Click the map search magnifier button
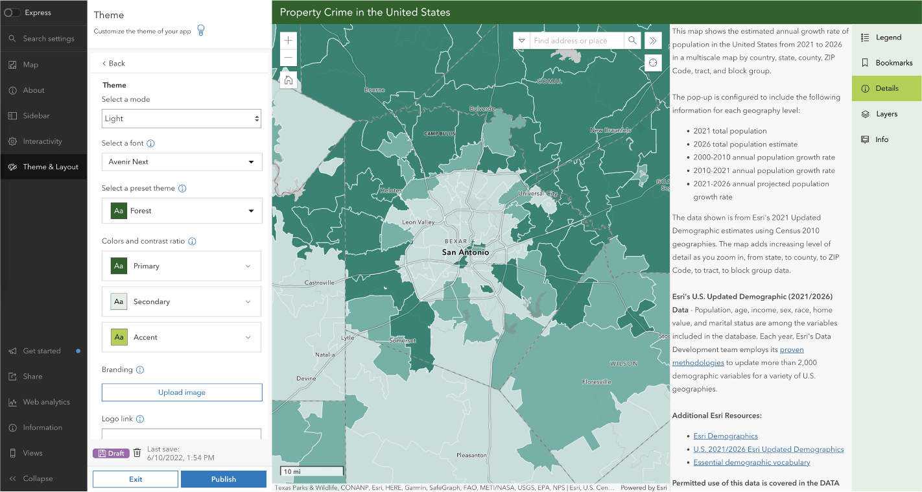 [x=632, y=41]
